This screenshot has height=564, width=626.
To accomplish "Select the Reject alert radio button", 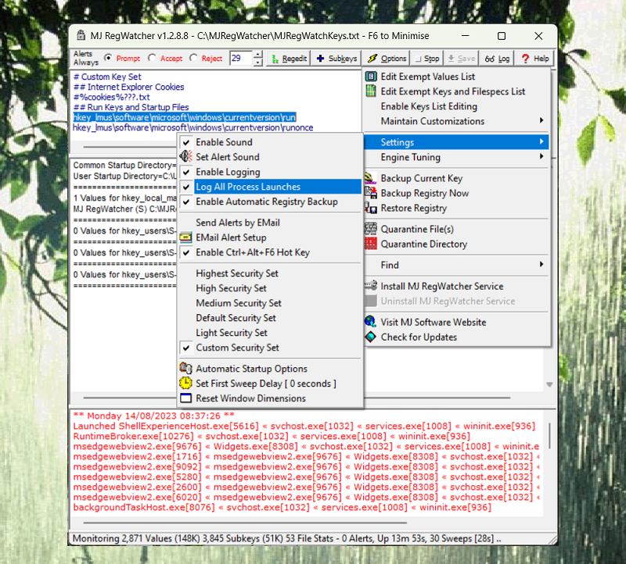I will pyautogui.click(x=193, y=58).
